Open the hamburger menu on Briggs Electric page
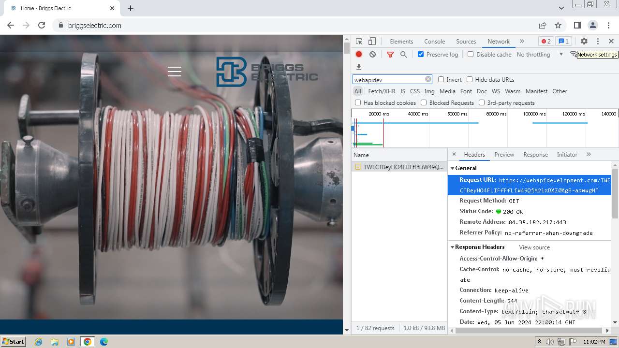The image size is (619, 348). point(175,72)
